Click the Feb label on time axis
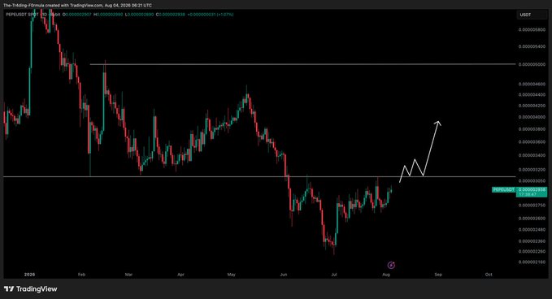 pos(81,275)
